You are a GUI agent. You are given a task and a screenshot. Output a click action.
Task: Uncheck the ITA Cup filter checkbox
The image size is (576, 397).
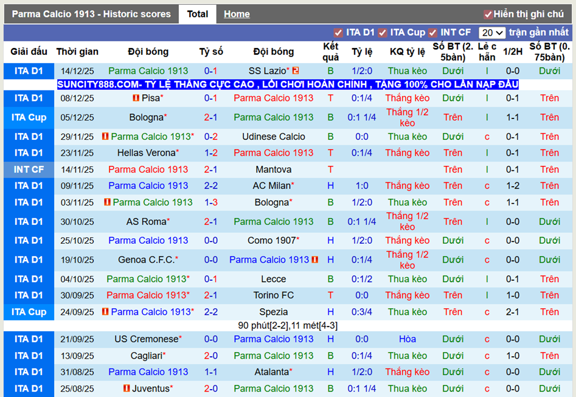[383, 33]
